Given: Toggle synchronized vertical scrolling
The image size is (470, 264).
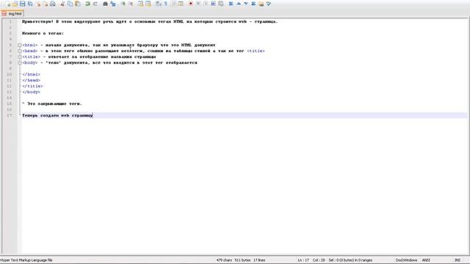Looking at the screenshot, I should click(140, 4).
